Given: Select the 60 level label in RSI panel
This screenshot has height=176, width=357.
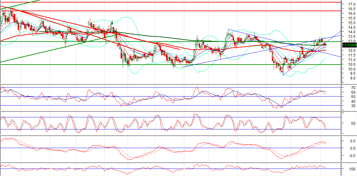Looking at the screenshot, I should coord(353,92).
